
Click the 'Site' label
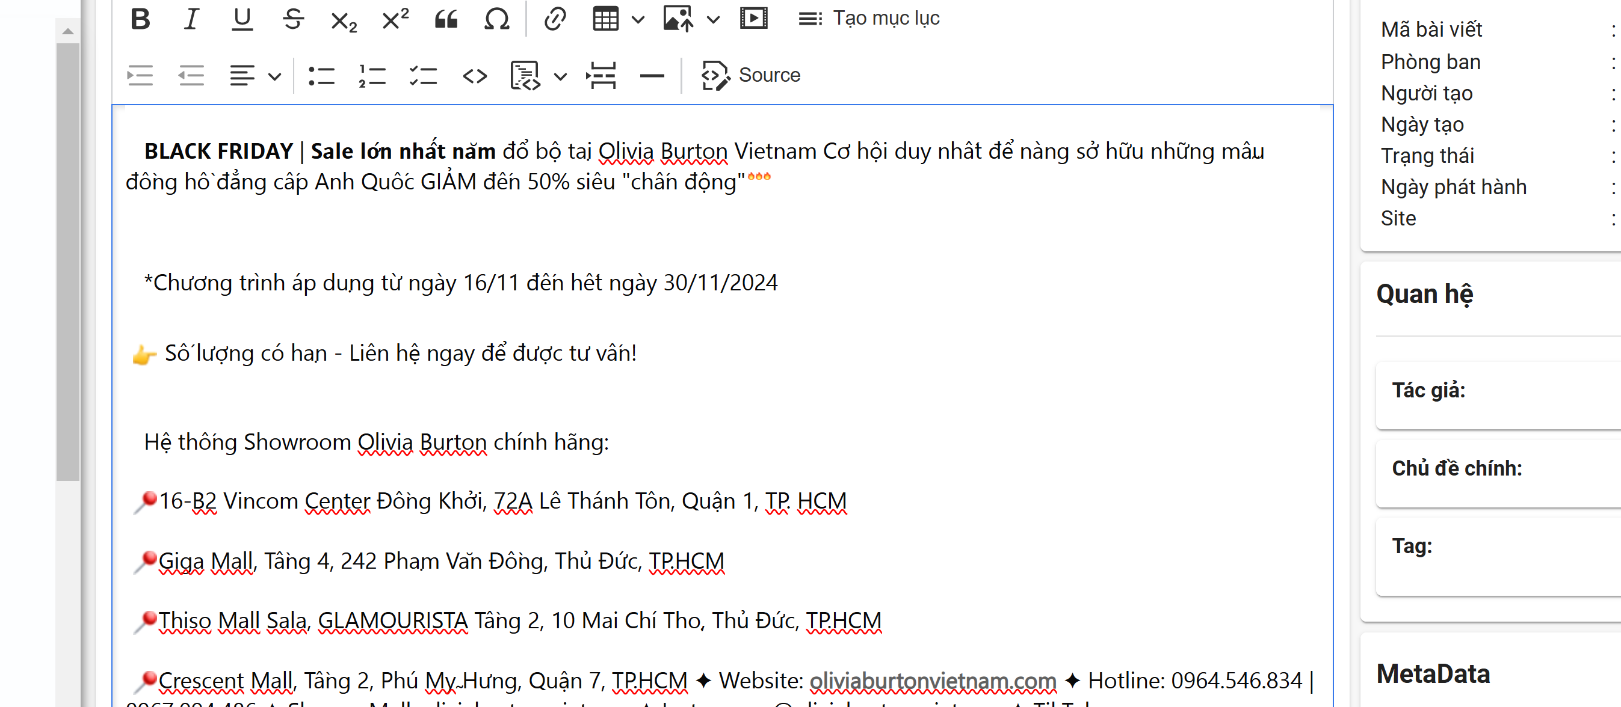(x=1398, y=218)
